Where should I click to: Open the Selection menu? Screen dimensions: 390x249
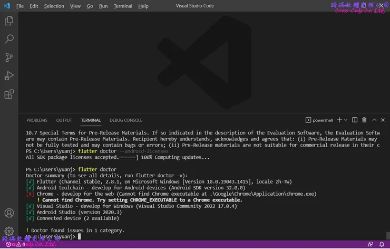pyautogui.click(x=54, y=6)
